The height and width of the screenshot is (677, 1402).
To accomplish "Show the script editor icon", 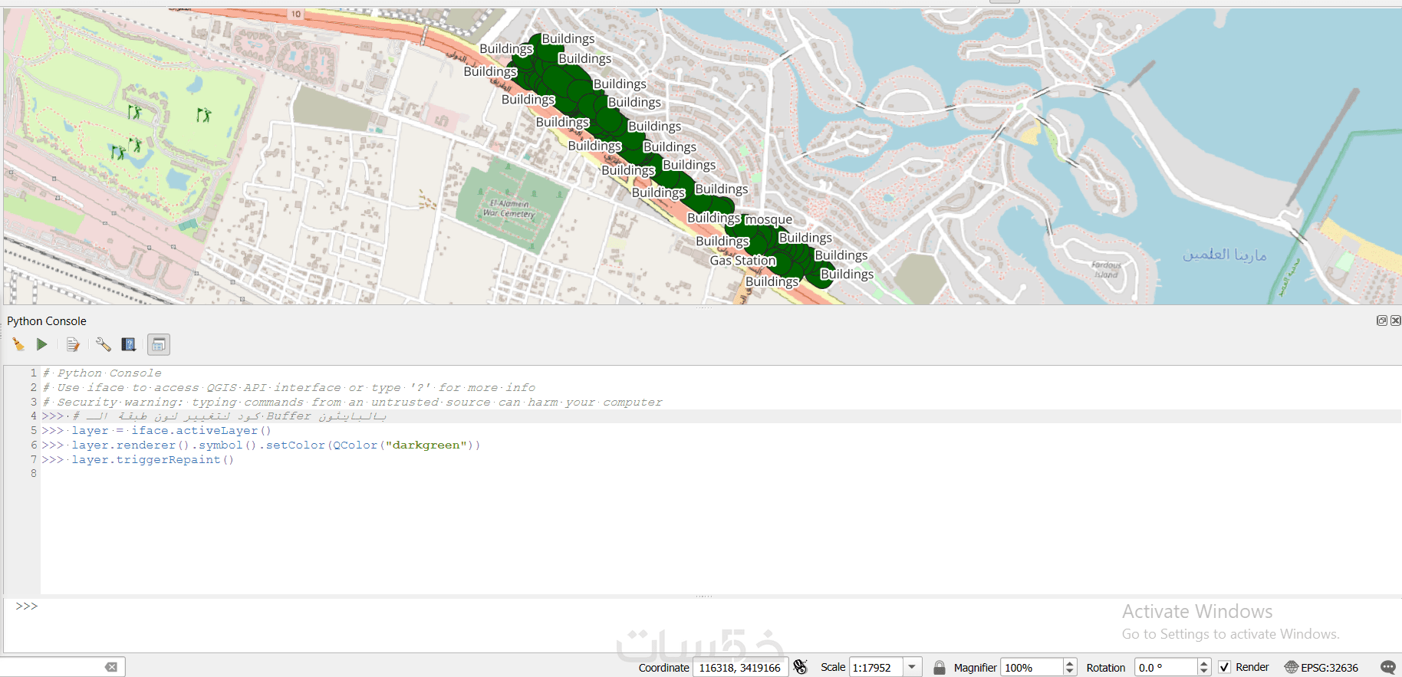I will (x=73, y=345).
